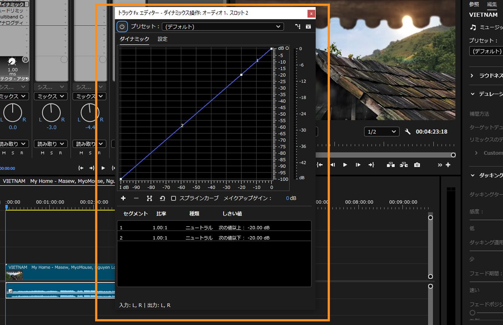
Task: Collapse the ダッキング section in the right panel
Action: point(472,175)
